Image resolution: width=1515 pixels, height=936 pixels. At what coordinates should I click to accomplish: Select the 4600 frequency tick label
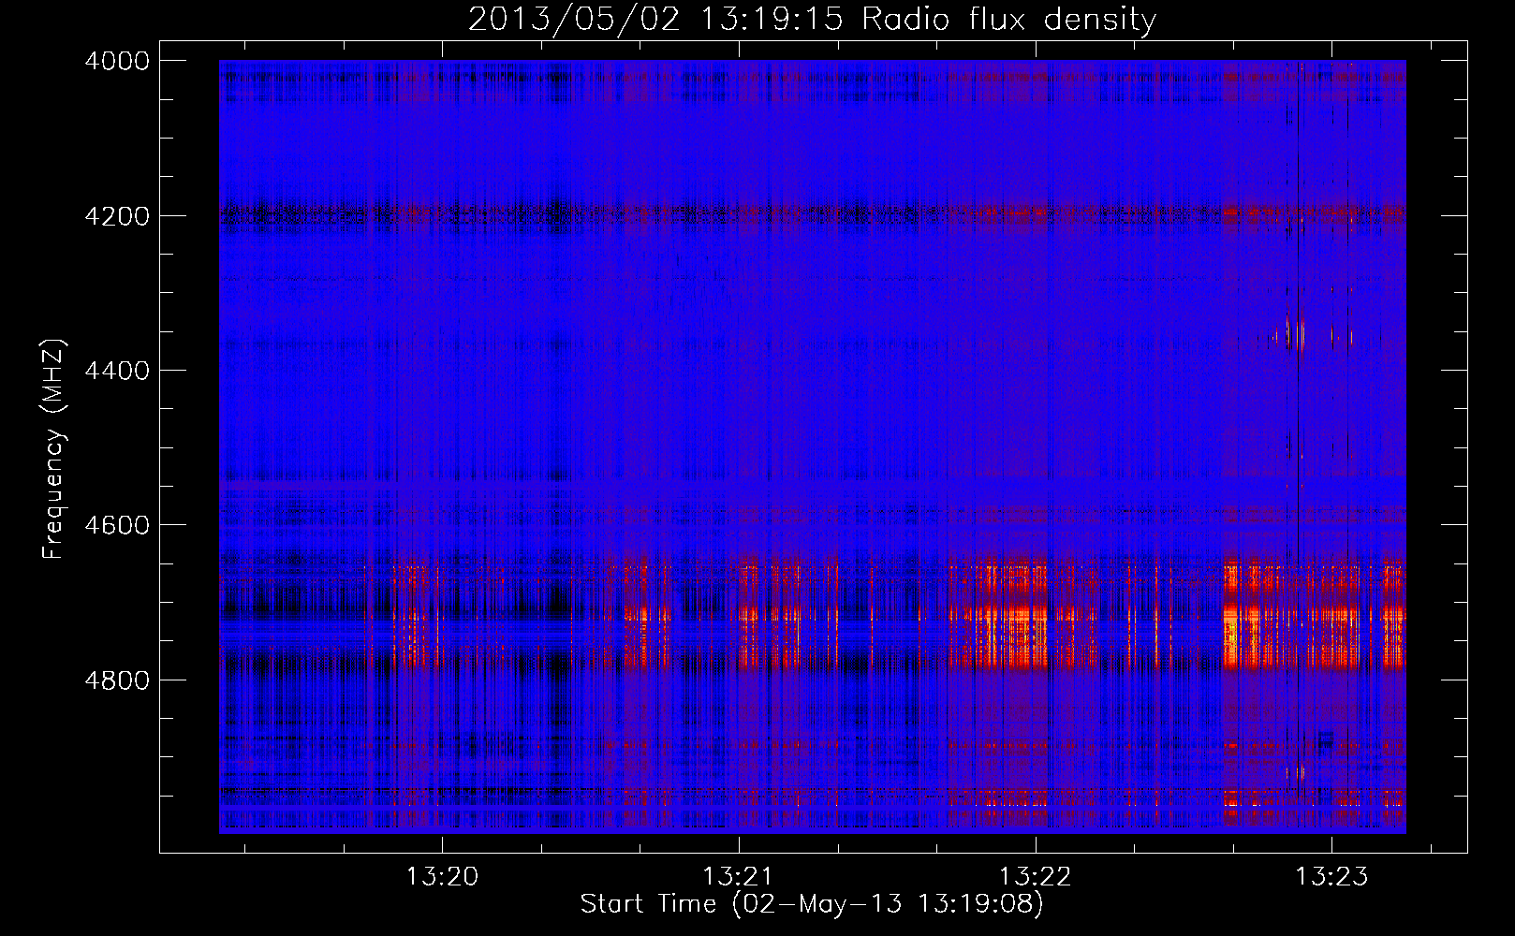tap(117, 525)
